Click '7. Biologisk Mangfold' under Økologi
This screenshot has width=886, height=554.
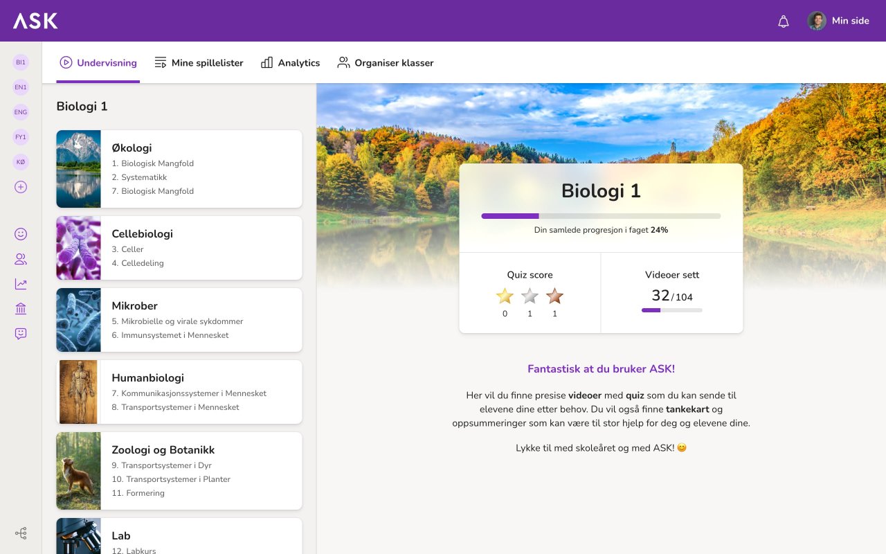(x=152, y=191)
